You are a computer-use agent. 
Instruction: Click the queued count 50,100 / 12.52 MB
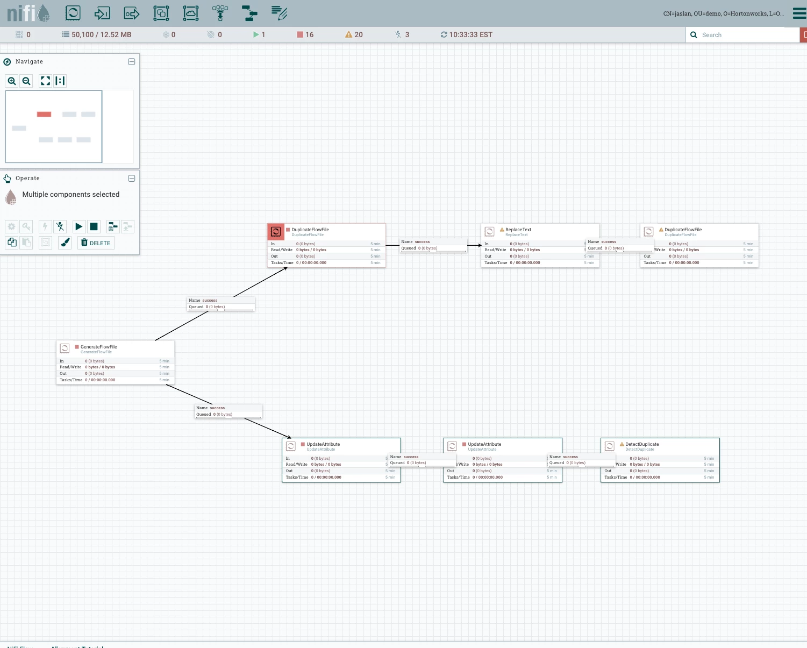(x=97, y=34)
